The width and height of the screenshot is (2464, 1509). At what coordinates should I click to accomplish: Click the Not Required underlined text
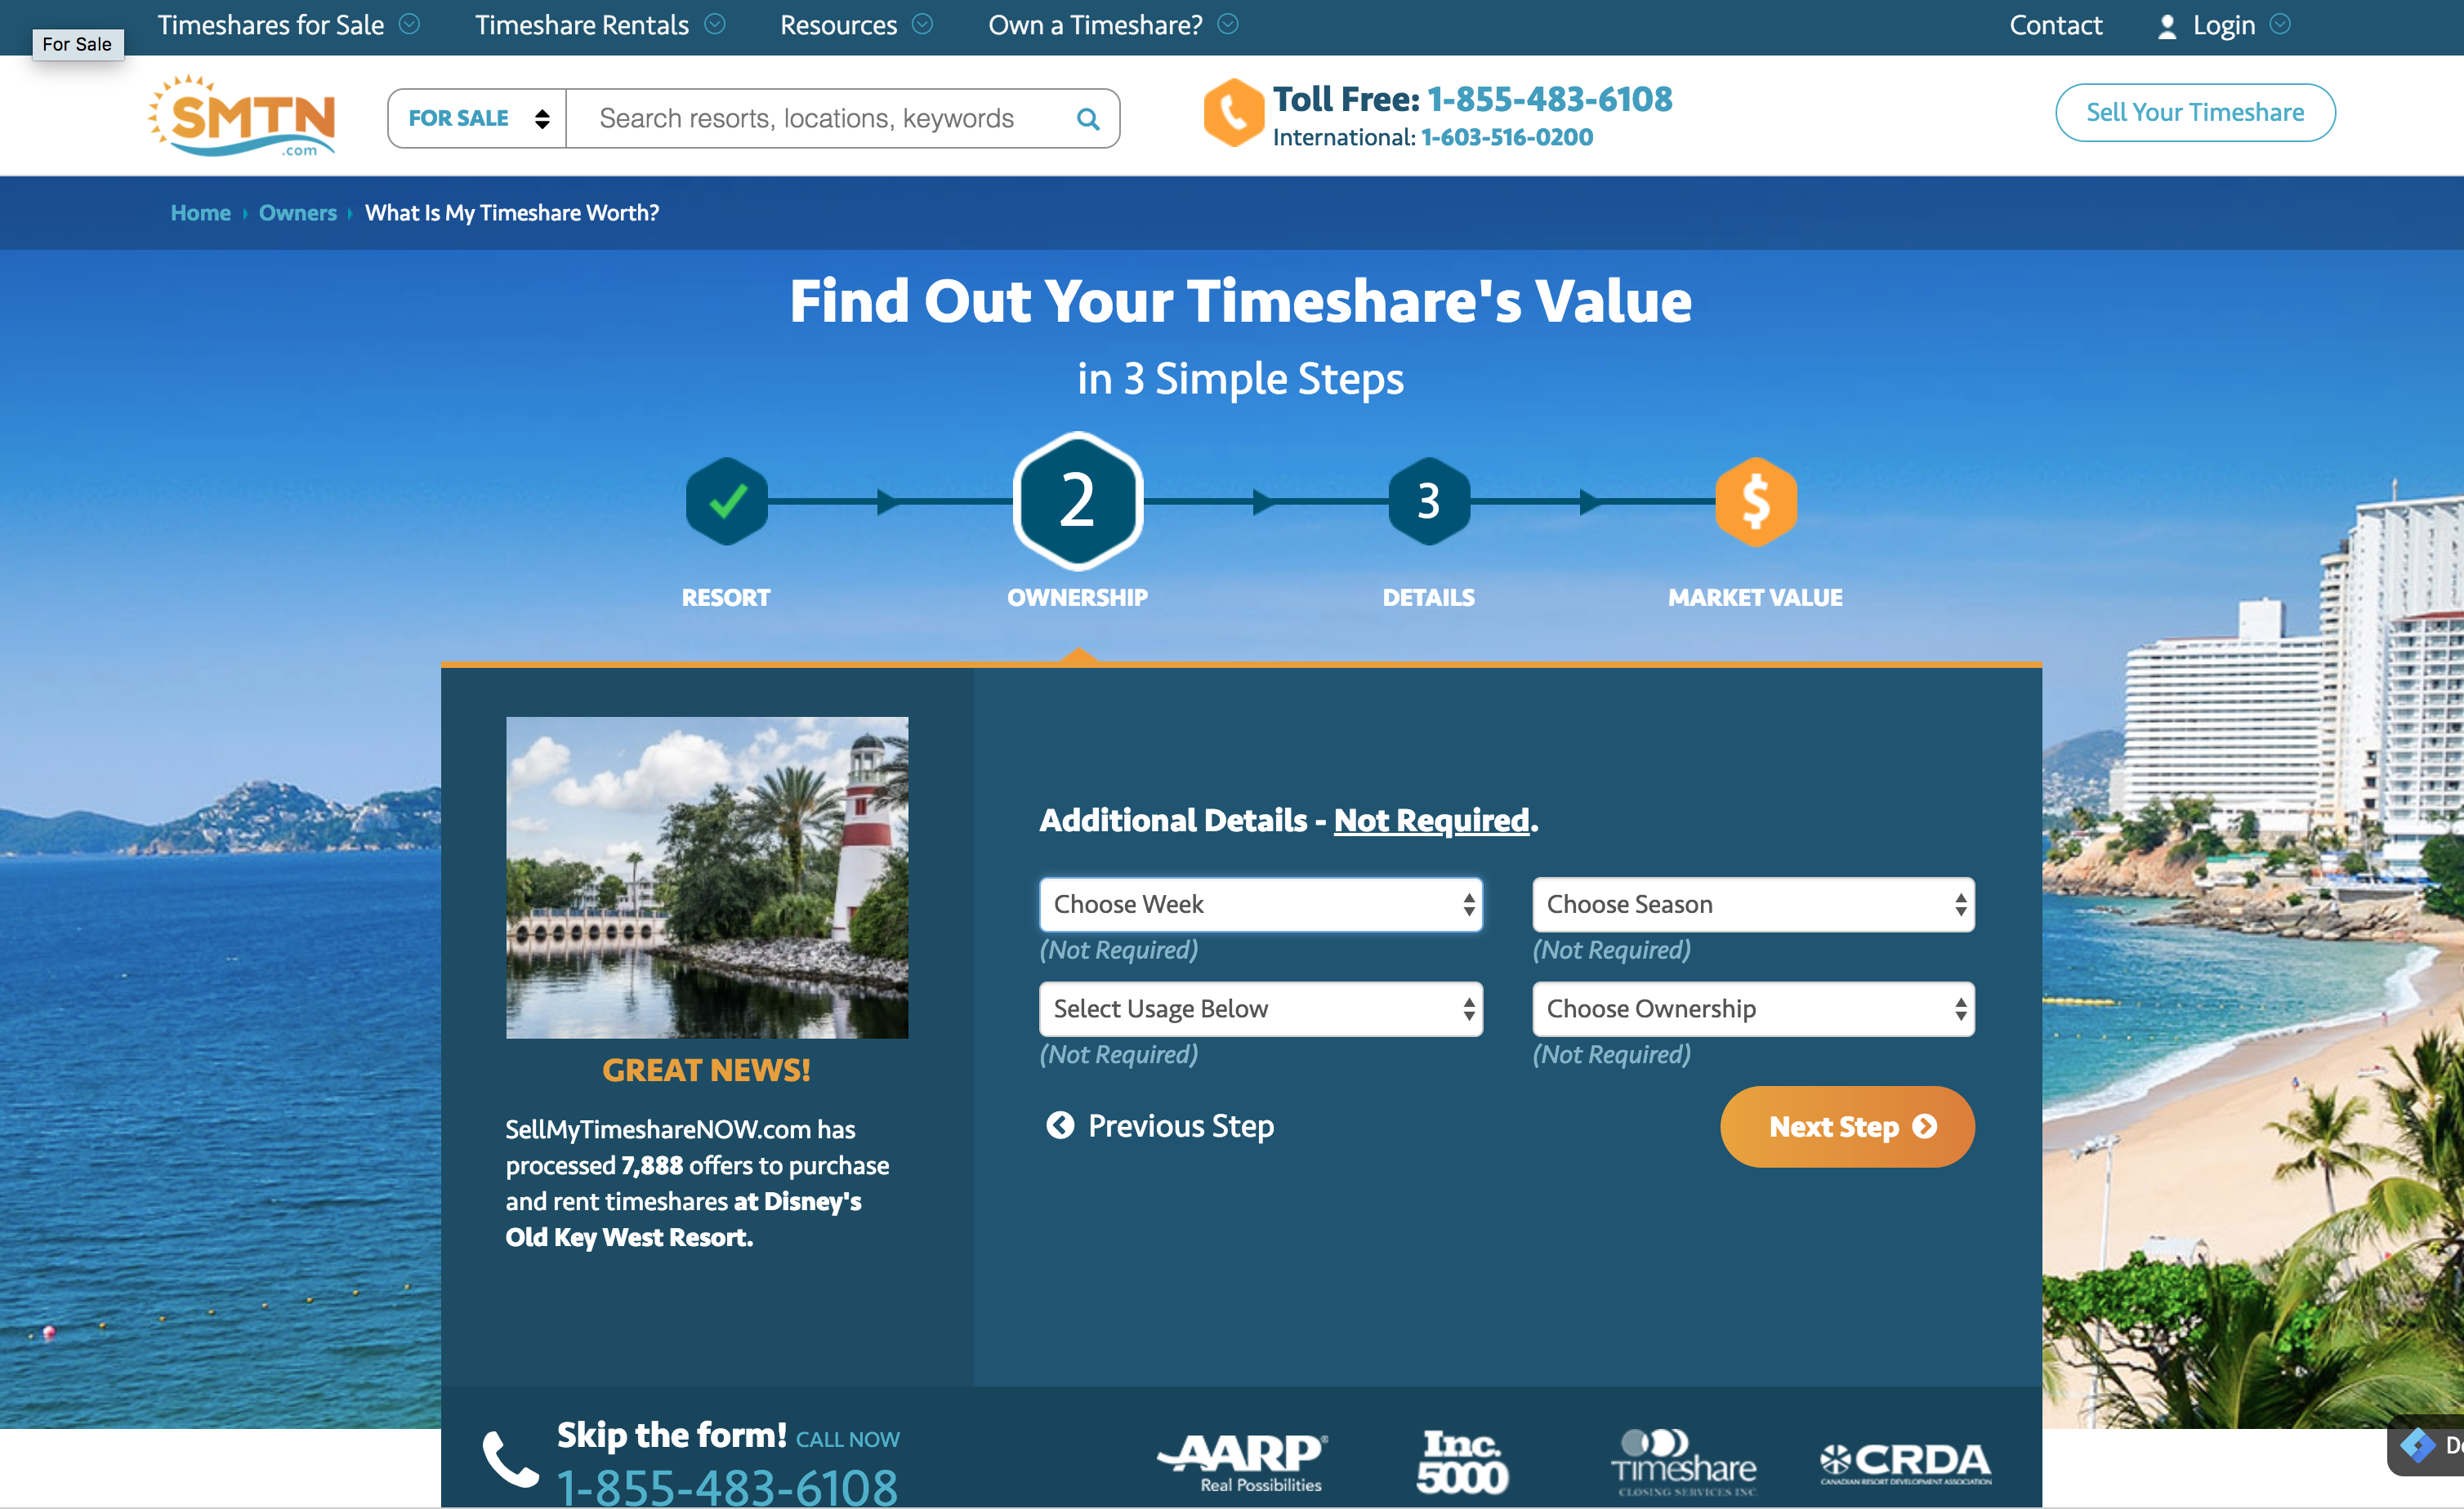click(x=1432, y=821)
